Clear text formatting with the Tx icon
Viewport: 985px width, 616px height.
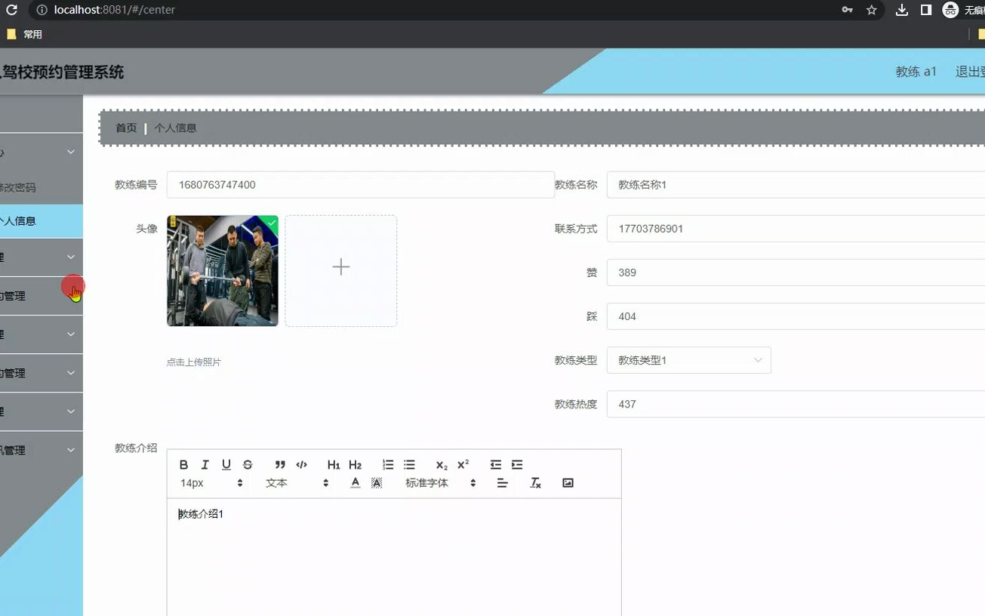coord(535,482)
